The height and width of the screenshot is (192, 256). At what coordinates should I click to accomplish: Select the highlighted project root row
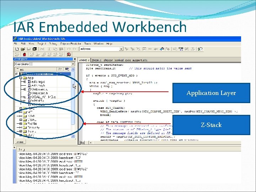pyautogui.click(x=43, y=74)
